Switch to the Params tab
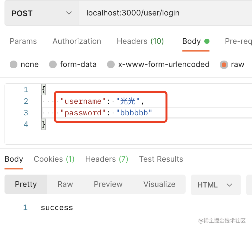 [x=23, y=41]
